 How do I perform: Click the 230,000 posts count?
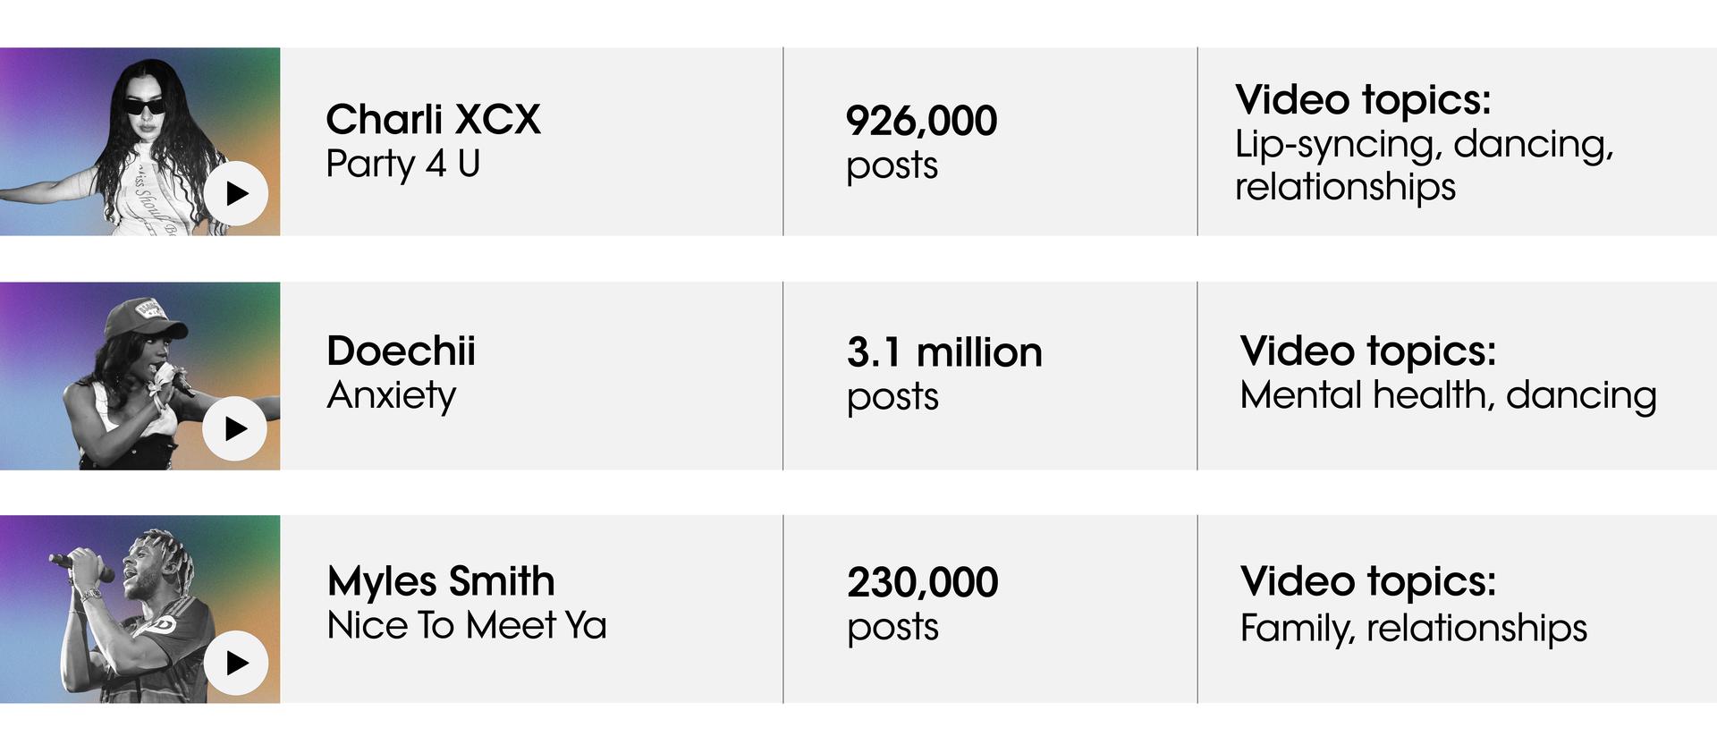pyautogui.click(x=923, y=604)
